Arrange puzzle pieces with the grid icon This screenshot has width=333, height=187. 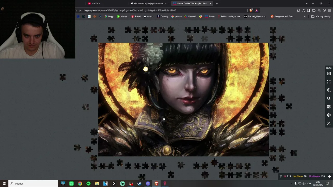[329, 107]
